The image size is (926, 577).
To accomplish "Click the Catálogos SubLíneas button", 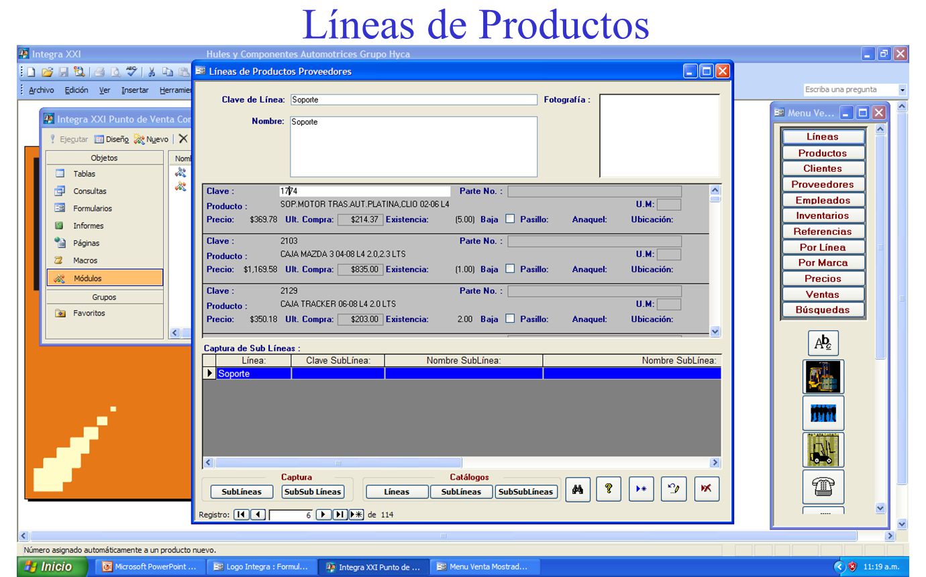I will (x=461, y=492).
